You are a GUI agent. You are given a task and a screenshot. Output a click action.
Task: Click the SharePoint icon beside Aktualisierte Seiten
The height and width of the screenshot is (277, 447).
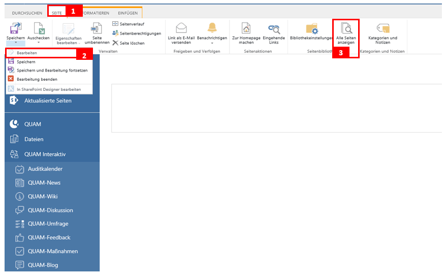coord(14,100)
